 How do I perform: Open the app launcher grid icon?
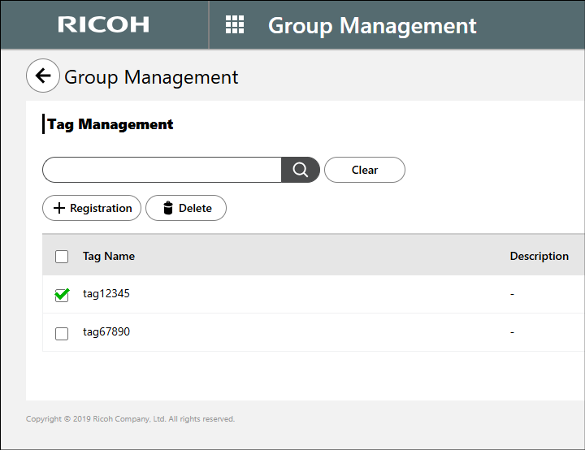pyautogui.click(x=234, y=24)
